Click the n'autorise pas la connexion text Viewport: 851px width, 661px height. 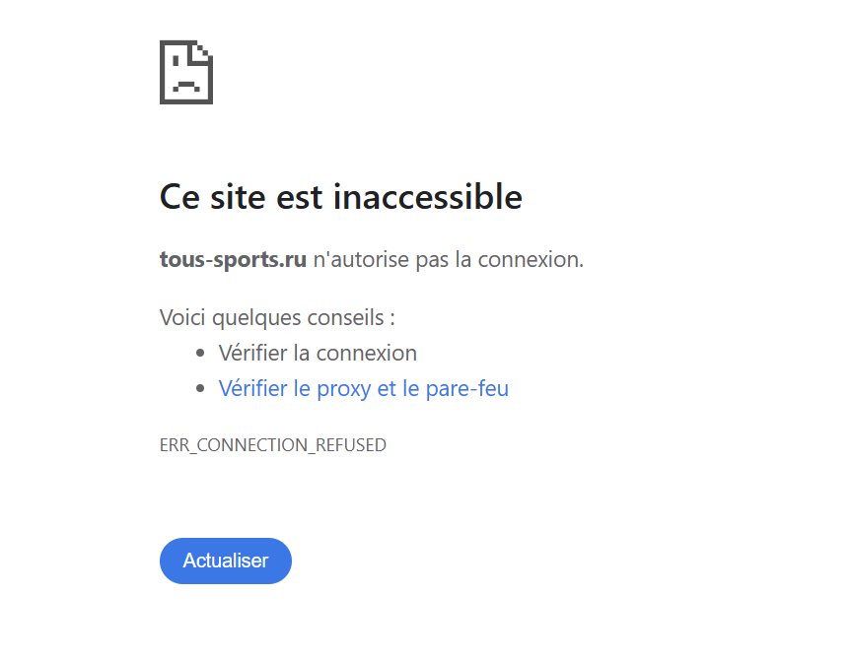[x=449, y=260]
